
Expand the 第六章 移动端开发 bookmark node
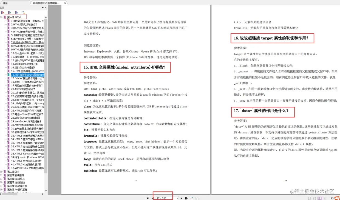click(x=1, y=186)
